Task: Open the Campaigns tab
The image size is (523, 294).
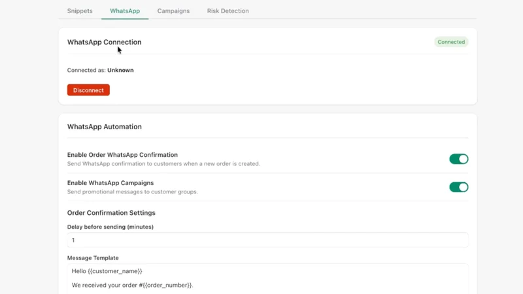Action: pyautogui.click(x=173, y=10)
